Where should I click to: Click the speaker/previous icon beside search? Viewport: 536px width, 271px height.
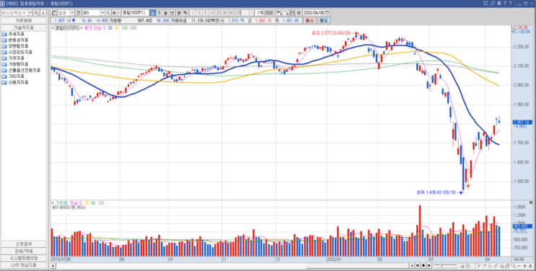(115, 13)
